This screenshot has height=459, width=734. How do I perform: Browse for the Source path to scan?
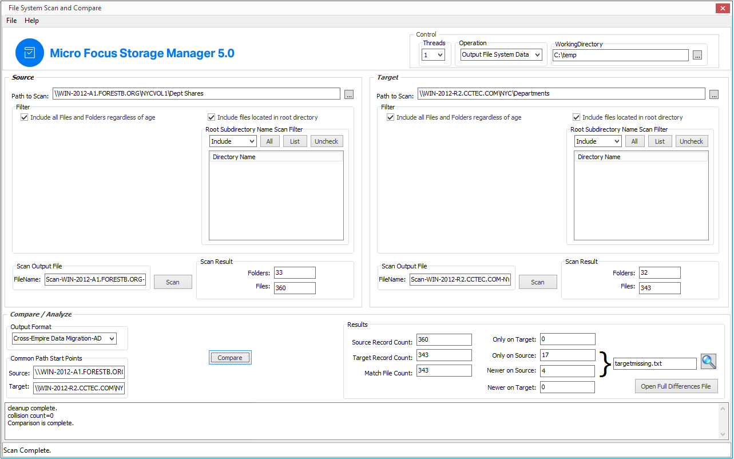coord(349,94)
